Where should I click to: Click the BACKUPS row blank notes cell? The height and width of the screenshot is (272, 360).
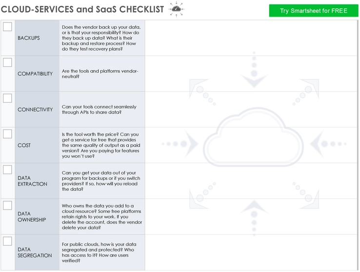pos(251,38)
